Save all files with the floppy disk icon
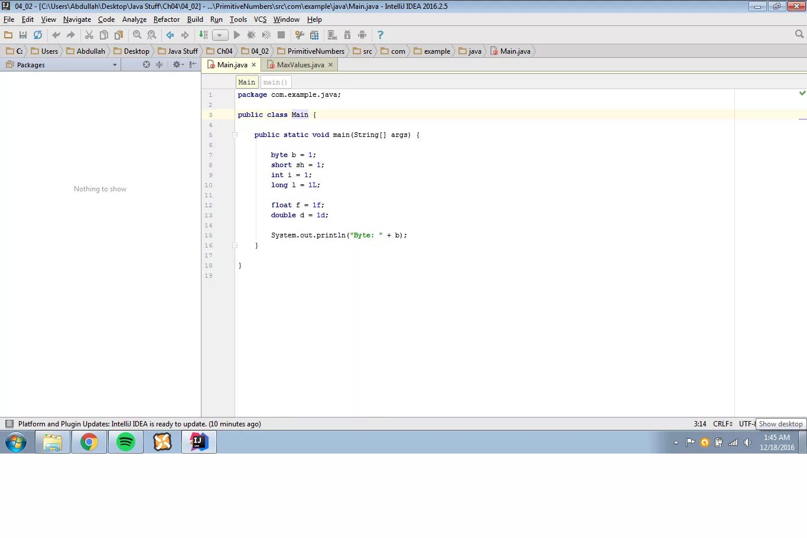The image size is (807, 538). [x=23, y=35]
